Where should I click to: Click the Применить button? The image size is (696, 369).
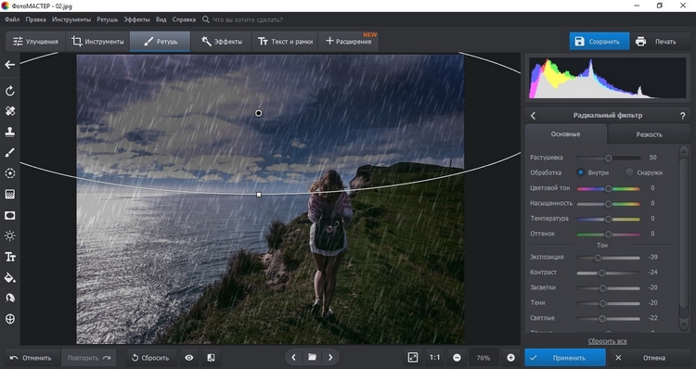[565, 358]
